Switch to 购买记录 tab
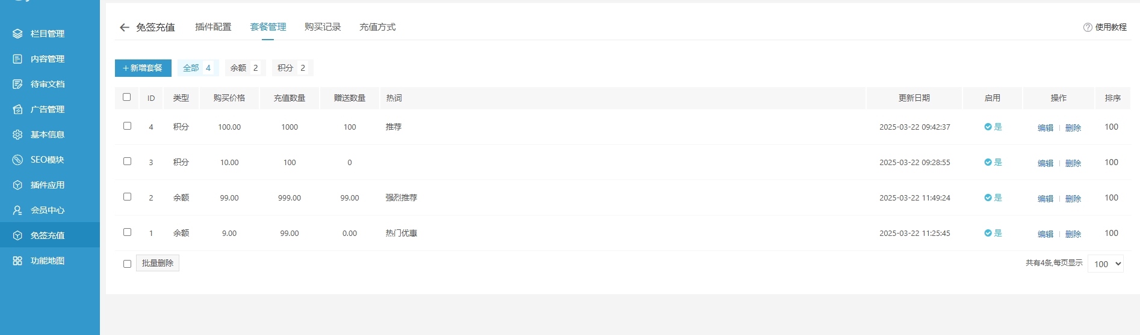 (323, 27)
